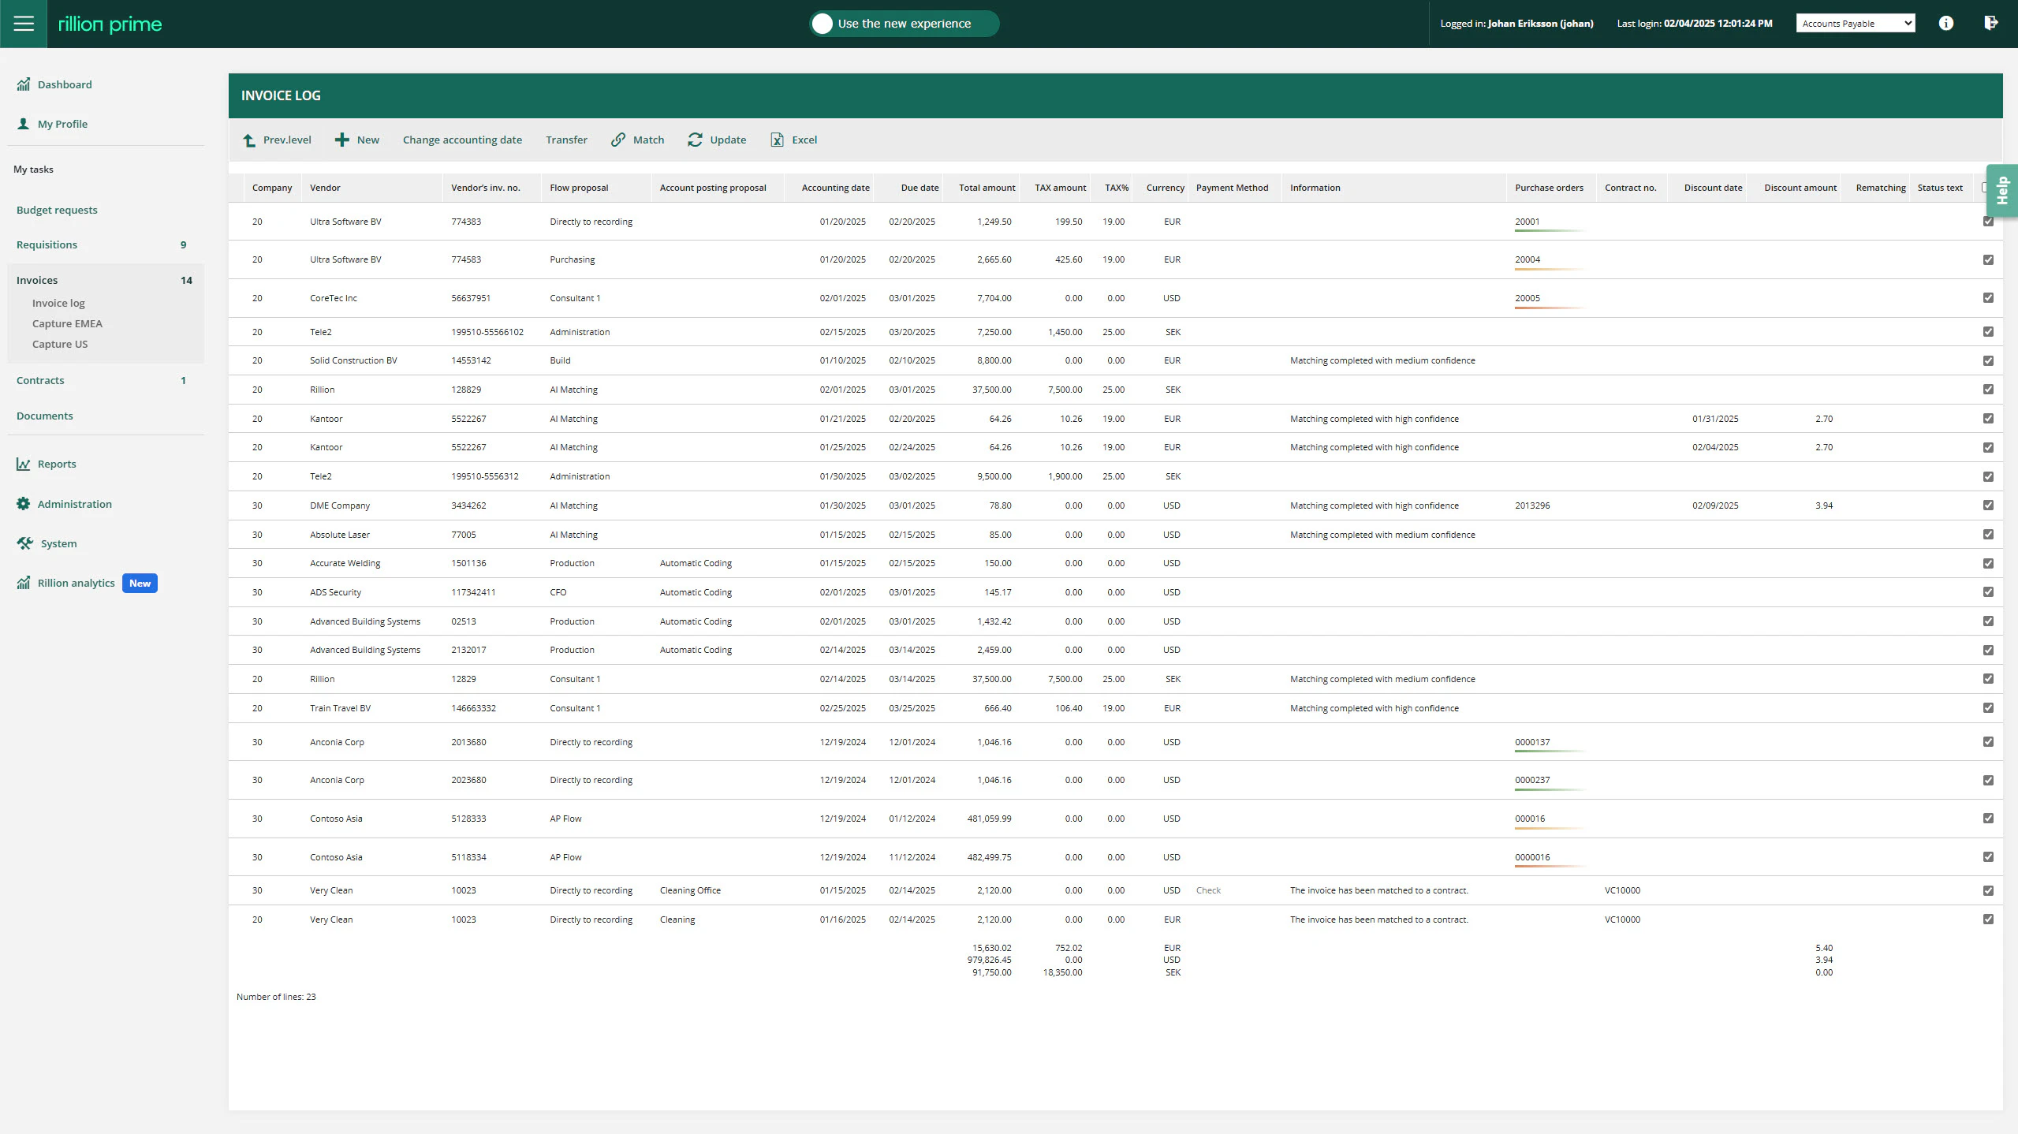
Task: Export to Excel using the Excel icon
Action: point(776,140)
